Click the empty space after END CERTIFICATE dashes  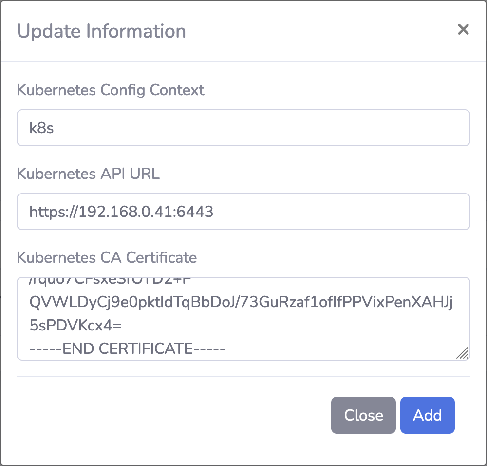click(x=341, y=349)
